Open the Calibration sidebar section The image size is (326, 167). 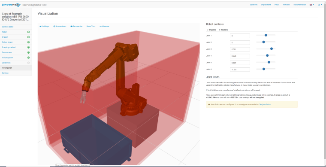click(16, 63)
